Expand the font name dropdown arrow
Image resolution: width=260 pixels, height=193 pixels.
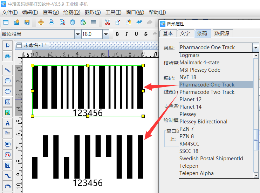point(77,34)
